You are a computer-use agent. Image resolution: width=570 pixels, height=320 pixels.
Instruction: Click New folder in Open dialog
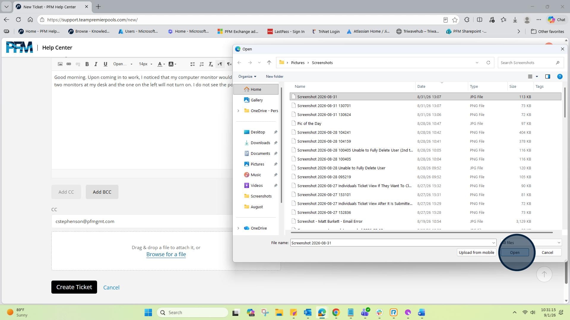(x=274, y=77)
